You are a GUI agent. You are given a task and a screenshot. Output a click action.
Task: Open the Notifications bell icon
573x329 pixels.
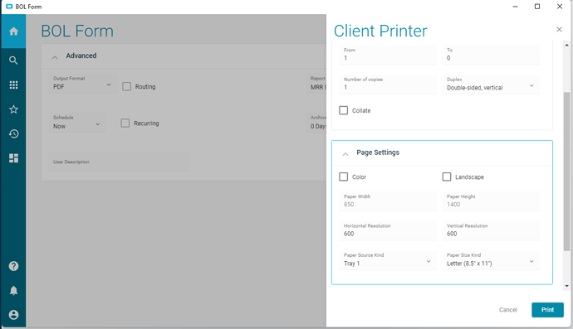[13, 290]
